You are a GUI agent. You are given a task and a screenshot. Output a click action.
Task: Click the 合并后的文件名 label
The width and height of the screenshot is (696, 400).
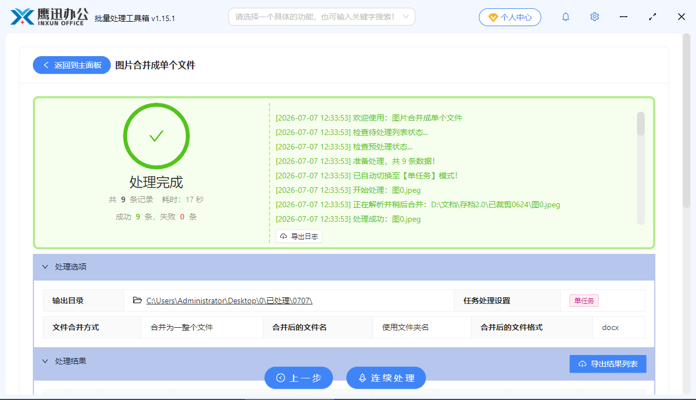(x=300, y=327)
